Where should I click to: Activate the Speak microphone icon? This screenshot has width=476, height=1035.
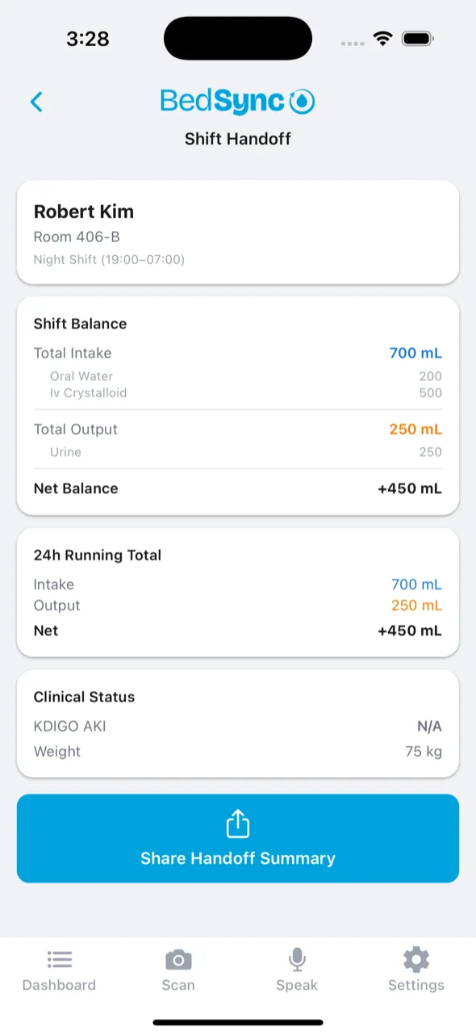coord(297,959)
